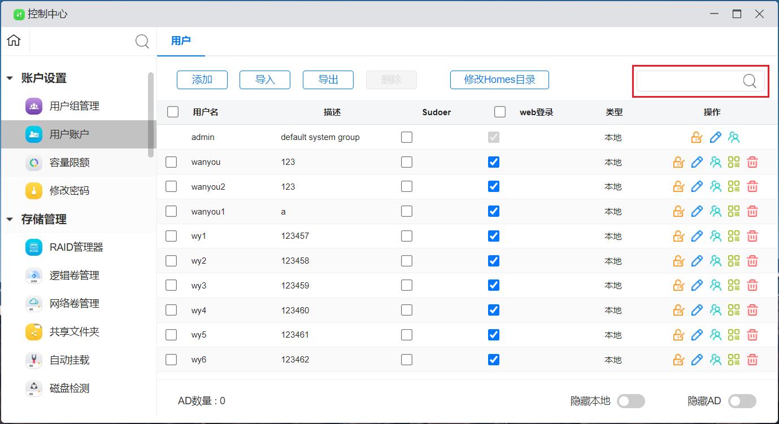The height and width of the screenshot is (424, 779).
Task: Click the green grid icon for wy1
Action: tap(734, 236)
